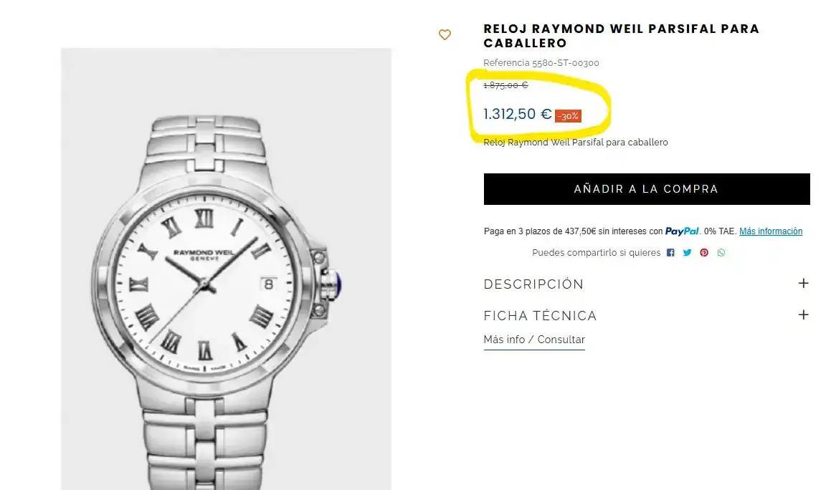831x490 pixels.
Task: Share product on Twitter
Action: 687,253
